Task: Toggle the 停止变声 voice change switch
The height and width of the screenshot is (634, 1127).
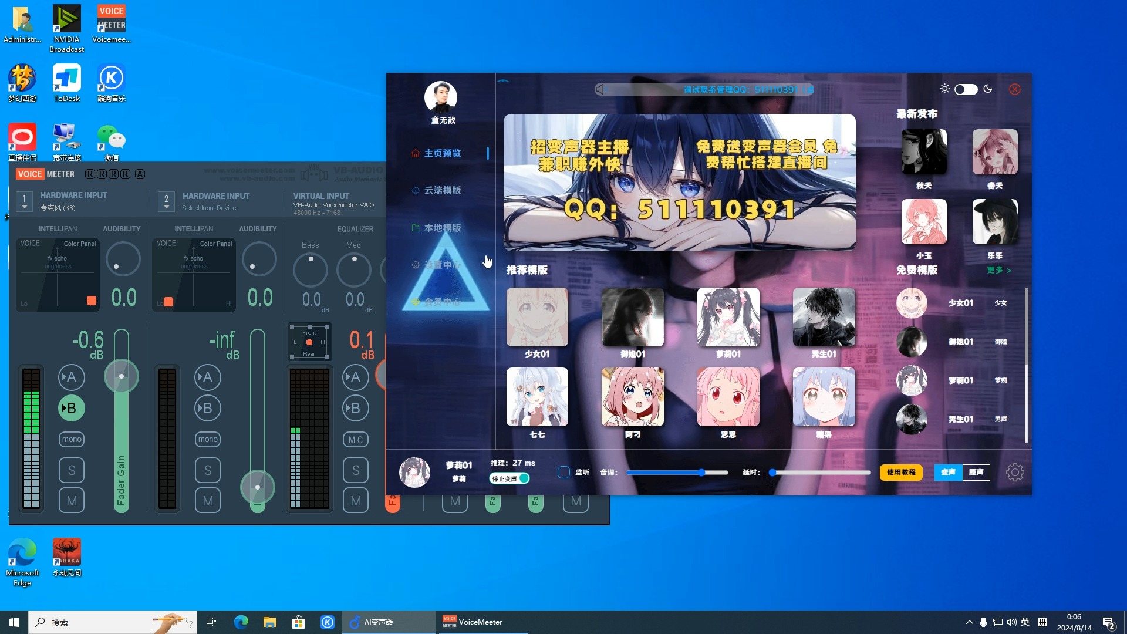Action: click(x=509, y=478)
